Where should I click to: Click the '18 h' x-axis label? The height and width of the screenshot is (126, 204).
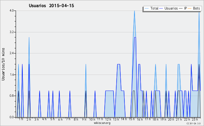click(155, 119)
